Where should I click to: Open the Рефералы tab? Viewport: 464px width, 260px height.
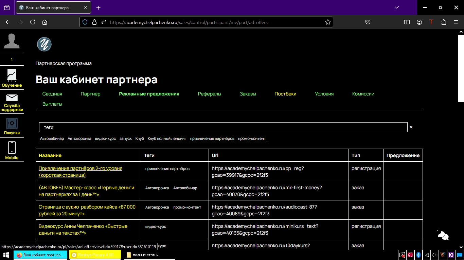pyautogui.click(x=210, y=94)
